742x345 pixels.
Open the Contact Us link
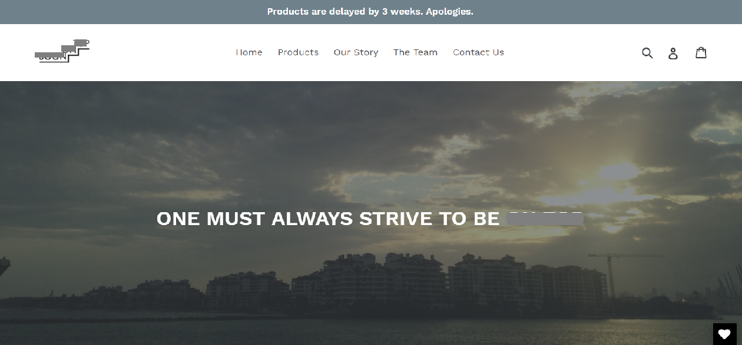[478, 52]
